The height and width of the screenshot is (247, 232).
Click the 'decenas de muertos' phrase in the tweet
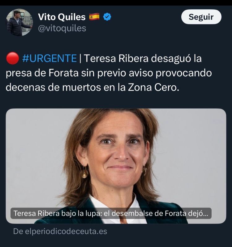click(53, 87)
